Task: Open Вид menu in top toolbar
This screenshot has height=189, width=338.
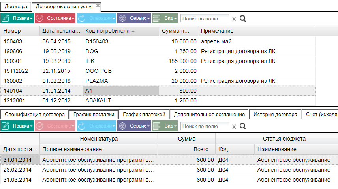Action: [x=165, y=18]
